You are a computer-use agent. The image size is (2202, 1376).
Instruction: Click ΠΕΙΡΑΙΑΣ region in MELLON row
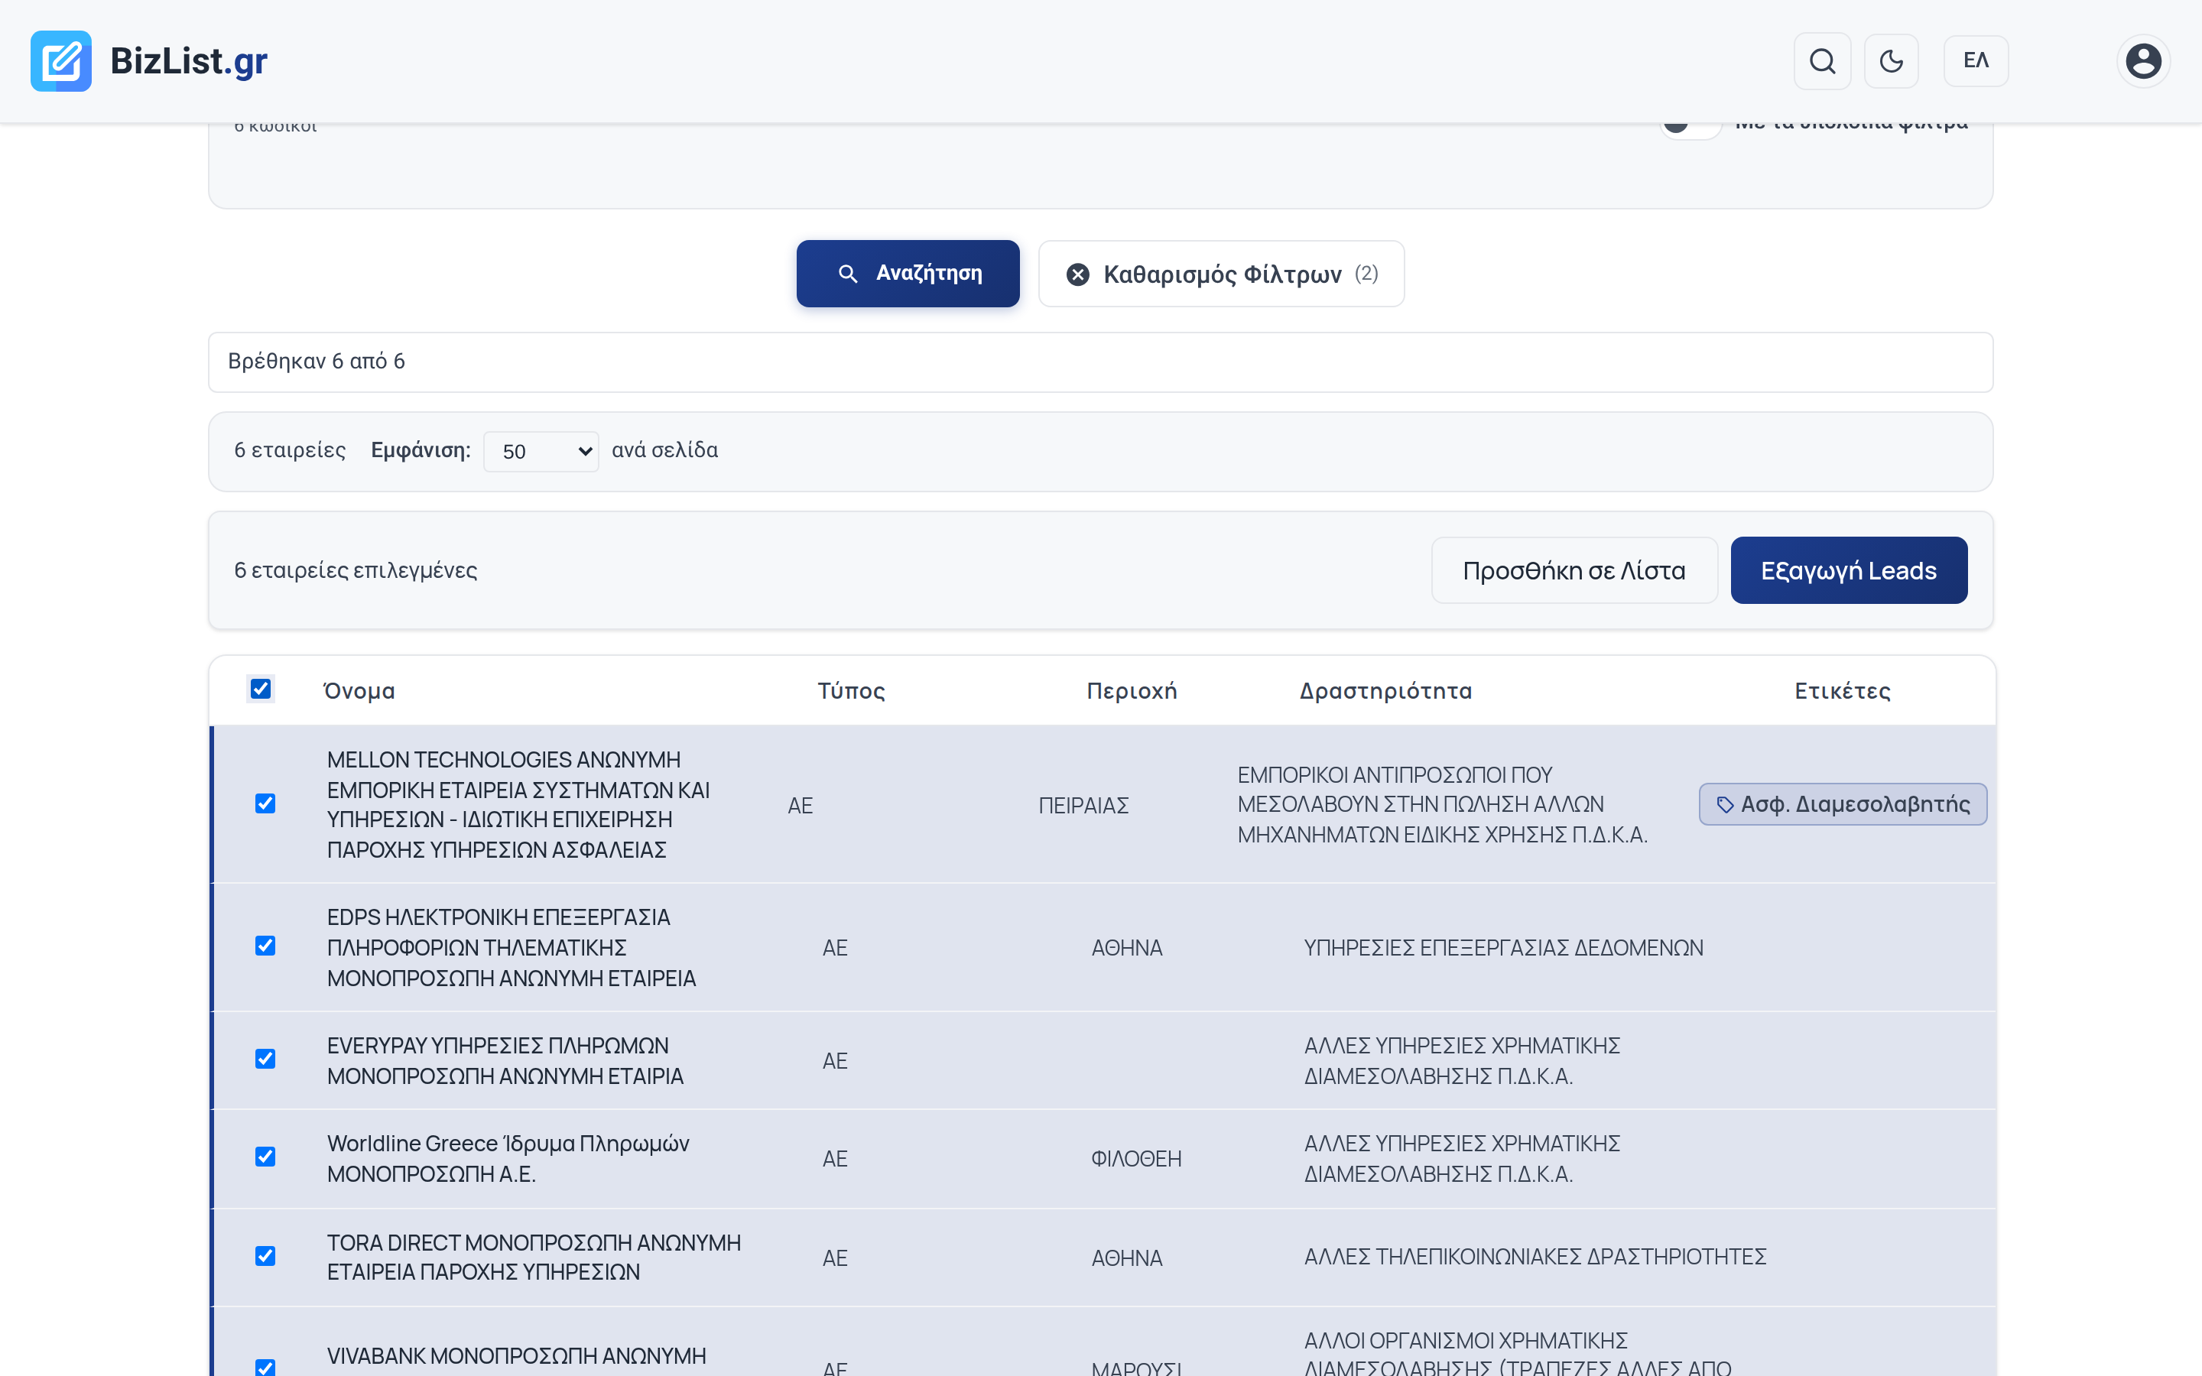tap(1083, 806)
